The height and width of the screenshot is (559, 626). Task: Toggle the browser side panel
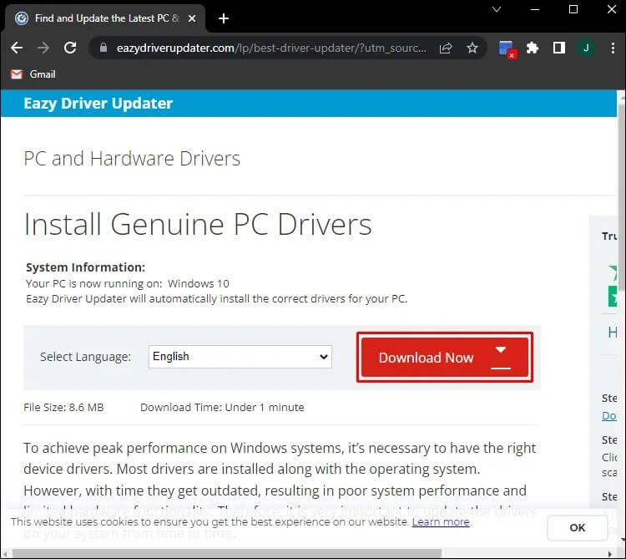point(559,48)
